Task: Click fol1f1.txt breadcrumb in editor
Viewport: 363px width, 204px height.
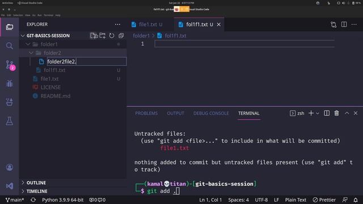Action: pos(175,36)
